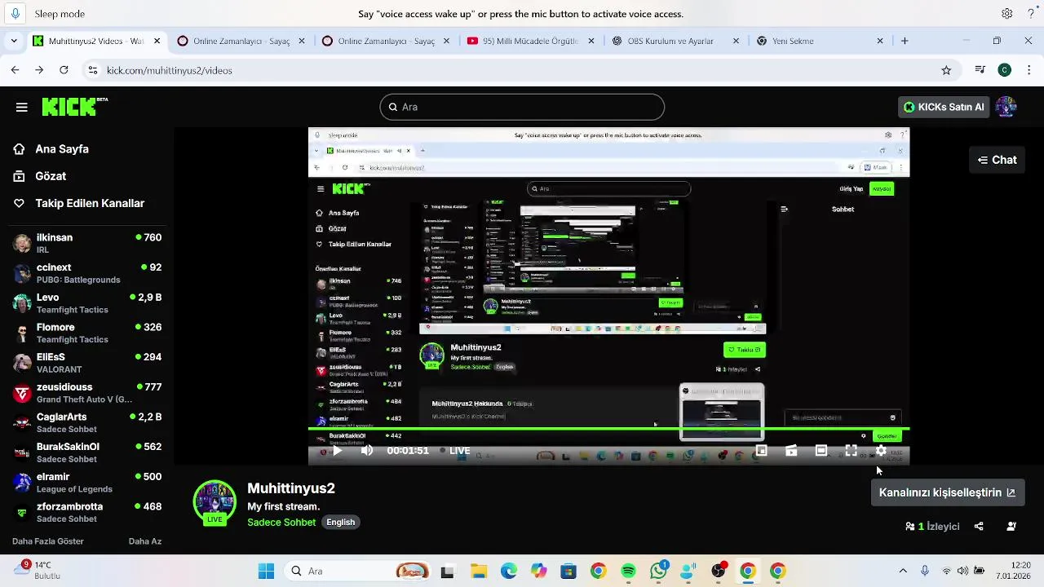The height and width of the screenshot is (587, 1044).
Task: Click the user icon beside share icon
Action: [1011, 527]
